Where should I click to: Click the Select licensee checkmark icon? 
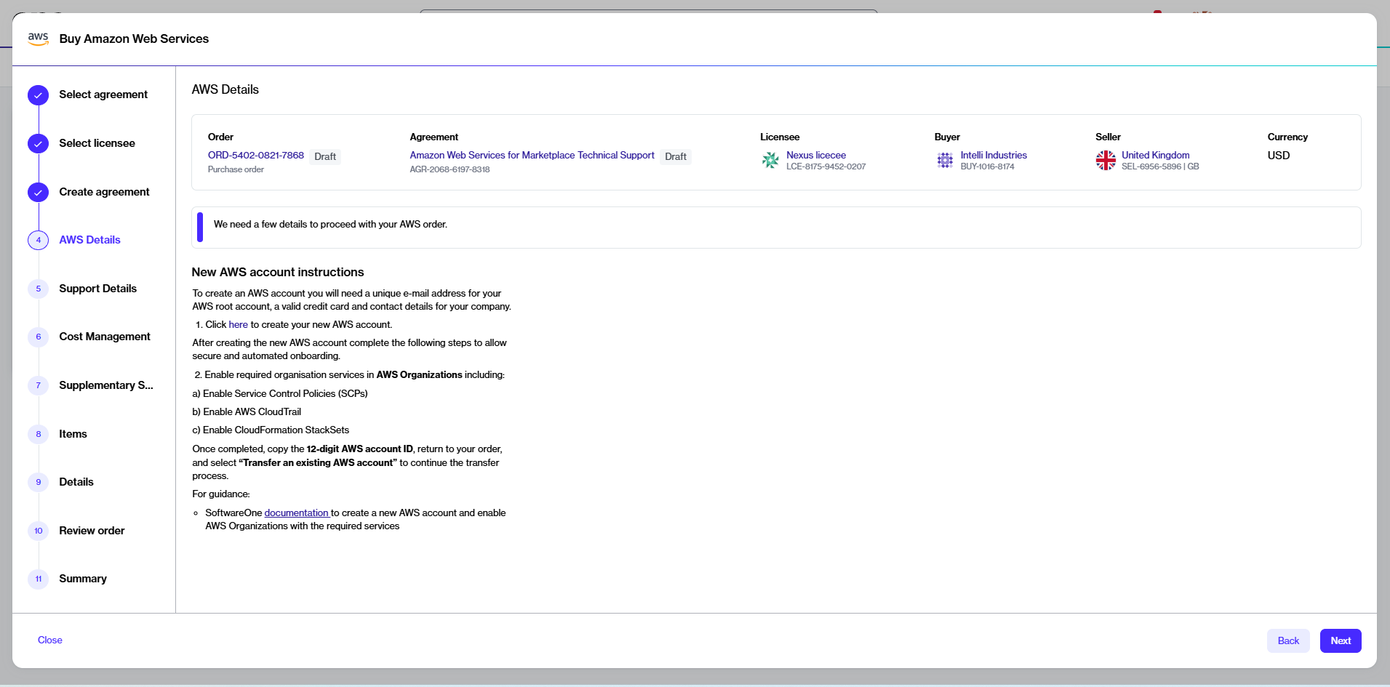coord(38,144)
